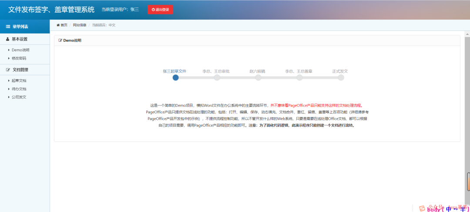
Task: Open the Demo说明 sidebar item
Action: click(x=20, y=50)
